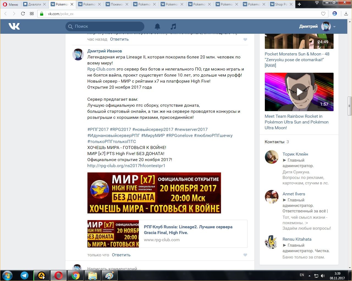Open Дмитрий Иванов author profile link
This screenshot has width=352, height=281.
(105, 51)
